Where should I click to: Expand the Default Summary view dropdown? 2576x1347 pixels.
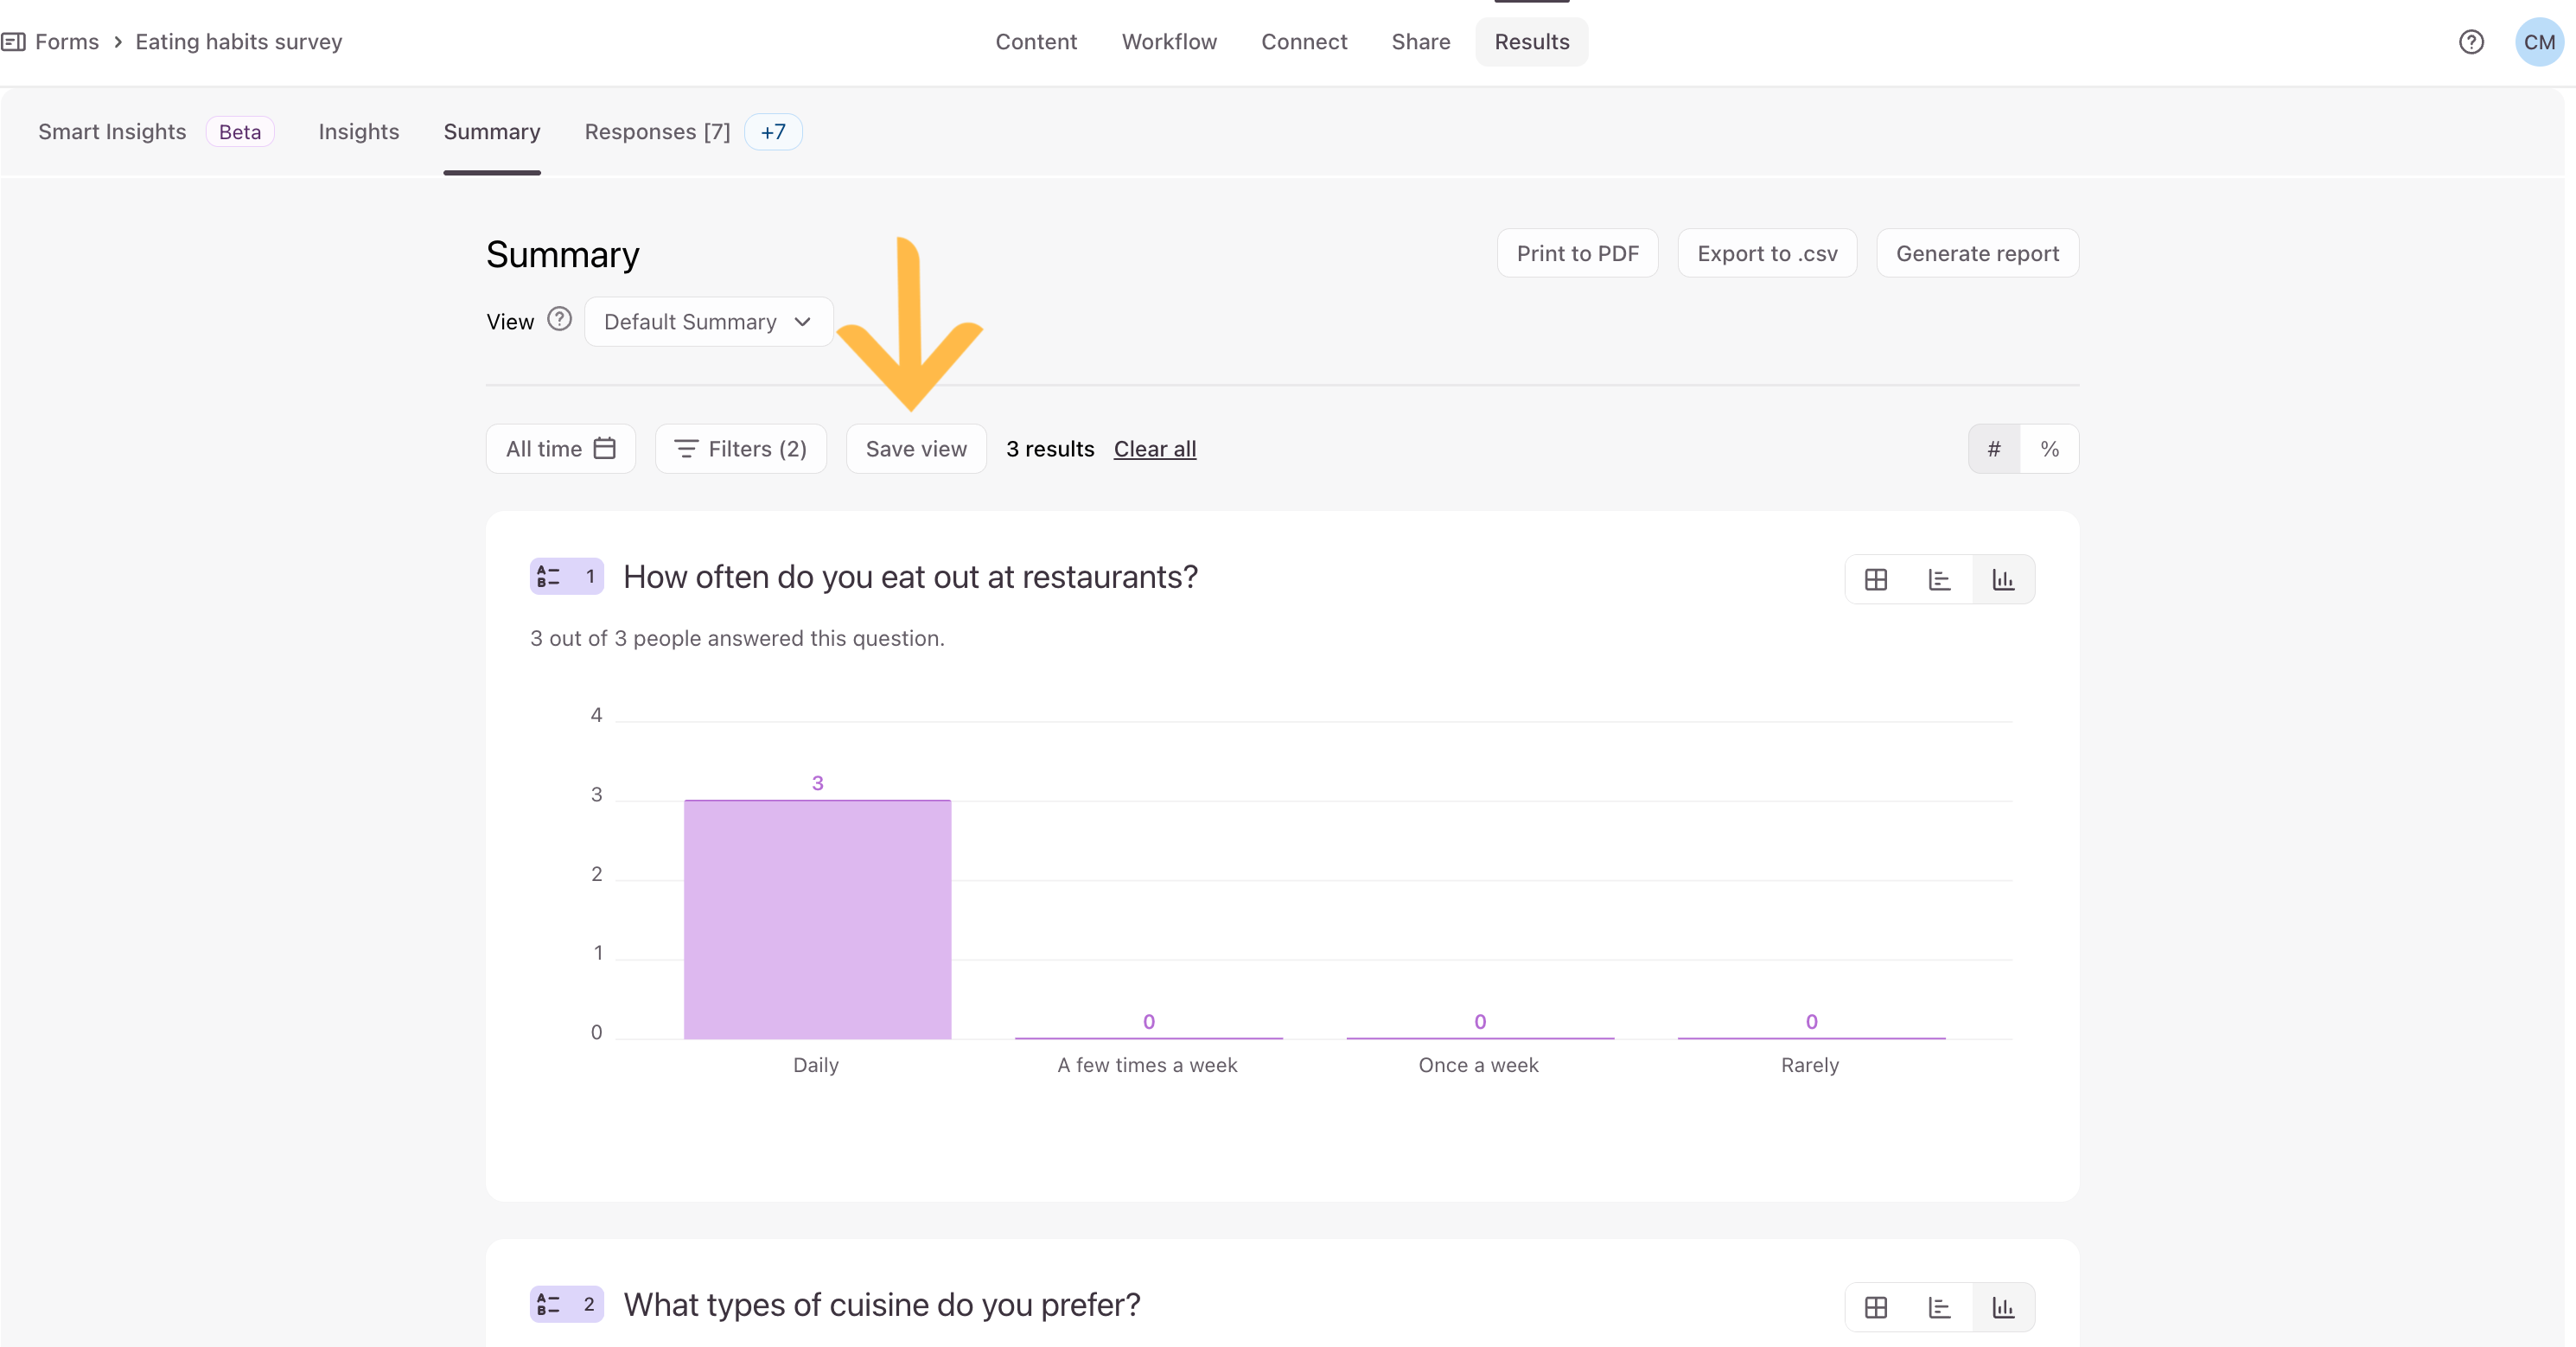point(708,322)
